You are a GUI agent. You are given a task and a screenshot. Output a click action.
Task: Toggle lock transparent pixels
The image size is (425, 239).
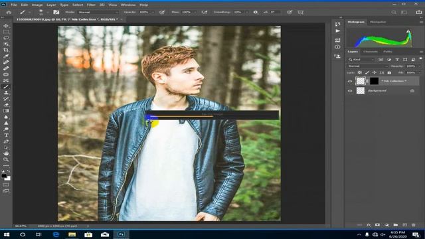[359, 72]
